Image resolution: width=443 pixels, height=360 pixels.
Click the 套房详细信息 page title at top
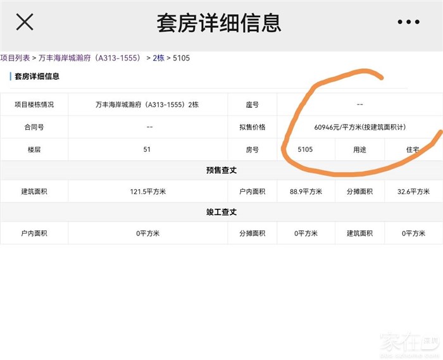tap(218, 23)
